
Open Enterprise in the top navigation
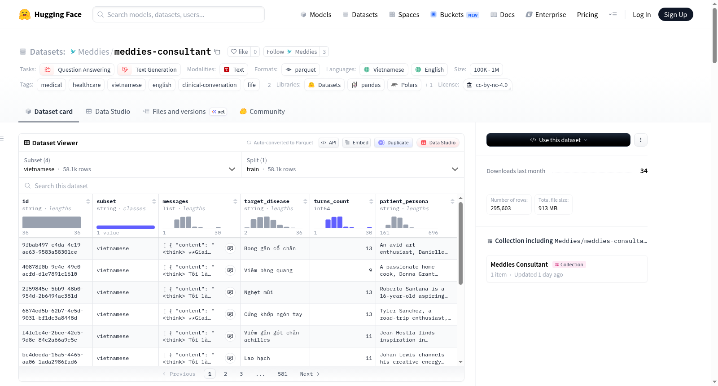[x=546, y=15]
